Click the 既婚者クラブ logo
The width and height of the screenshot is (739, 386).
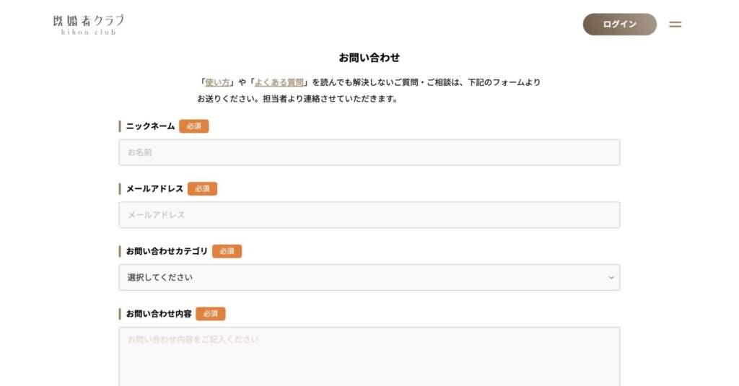point(88,25)
